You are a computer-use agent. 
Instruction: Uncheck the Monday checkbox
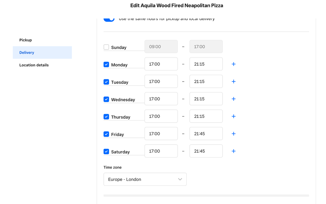click(x=106, y=64)
